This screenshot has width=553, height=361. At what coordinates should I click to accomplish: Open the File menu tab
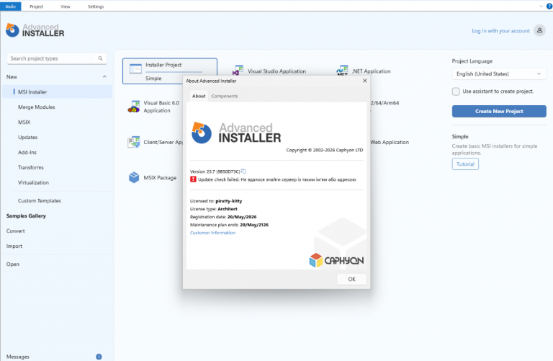(x=11, y=6)
